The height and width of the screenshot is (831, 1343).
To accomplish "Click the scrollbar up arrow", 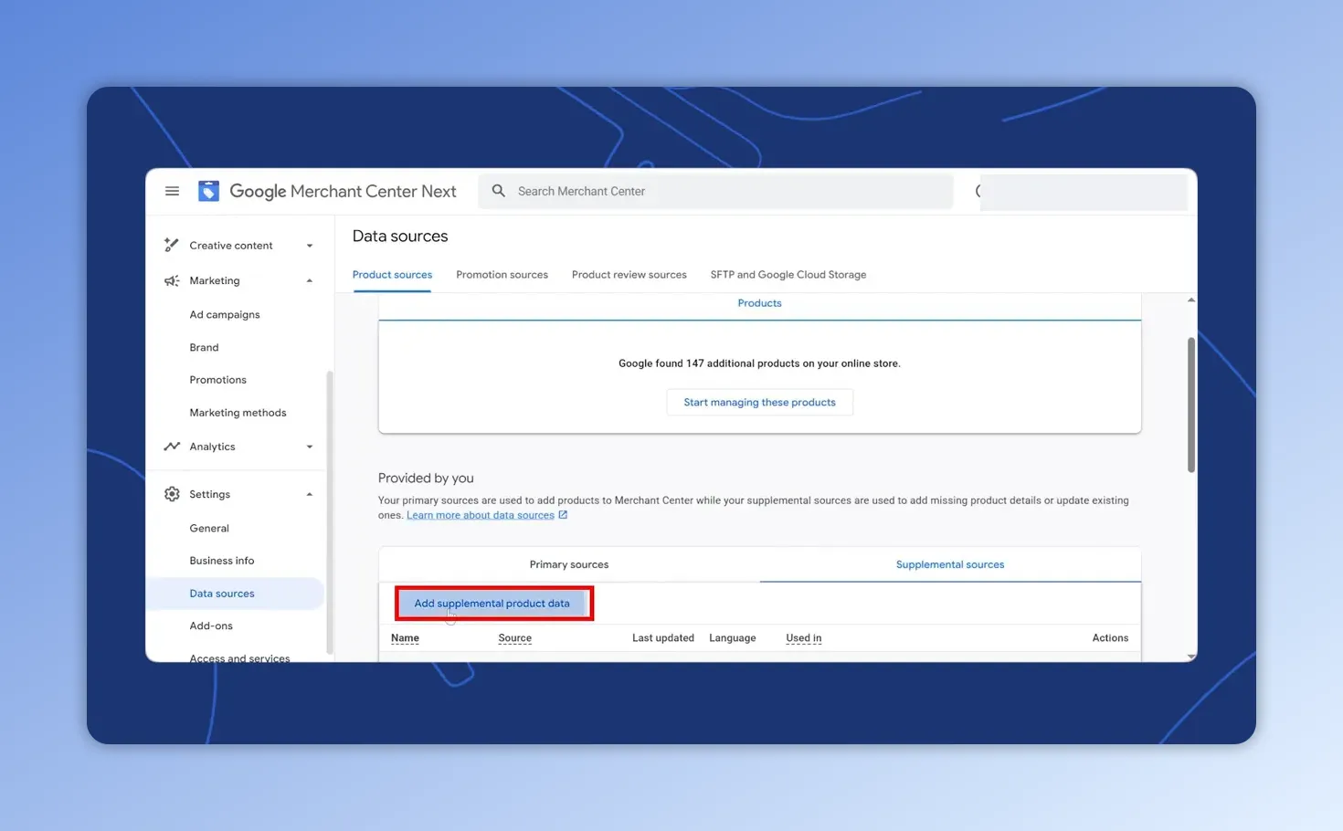I will [1191, 300].
